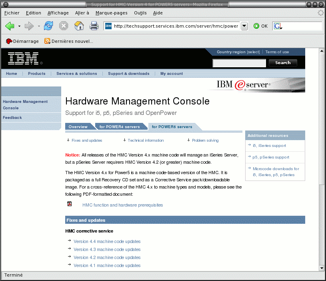Open the Aller à menu
Viewport: 326px width, 281px height.
click(82, 13)
